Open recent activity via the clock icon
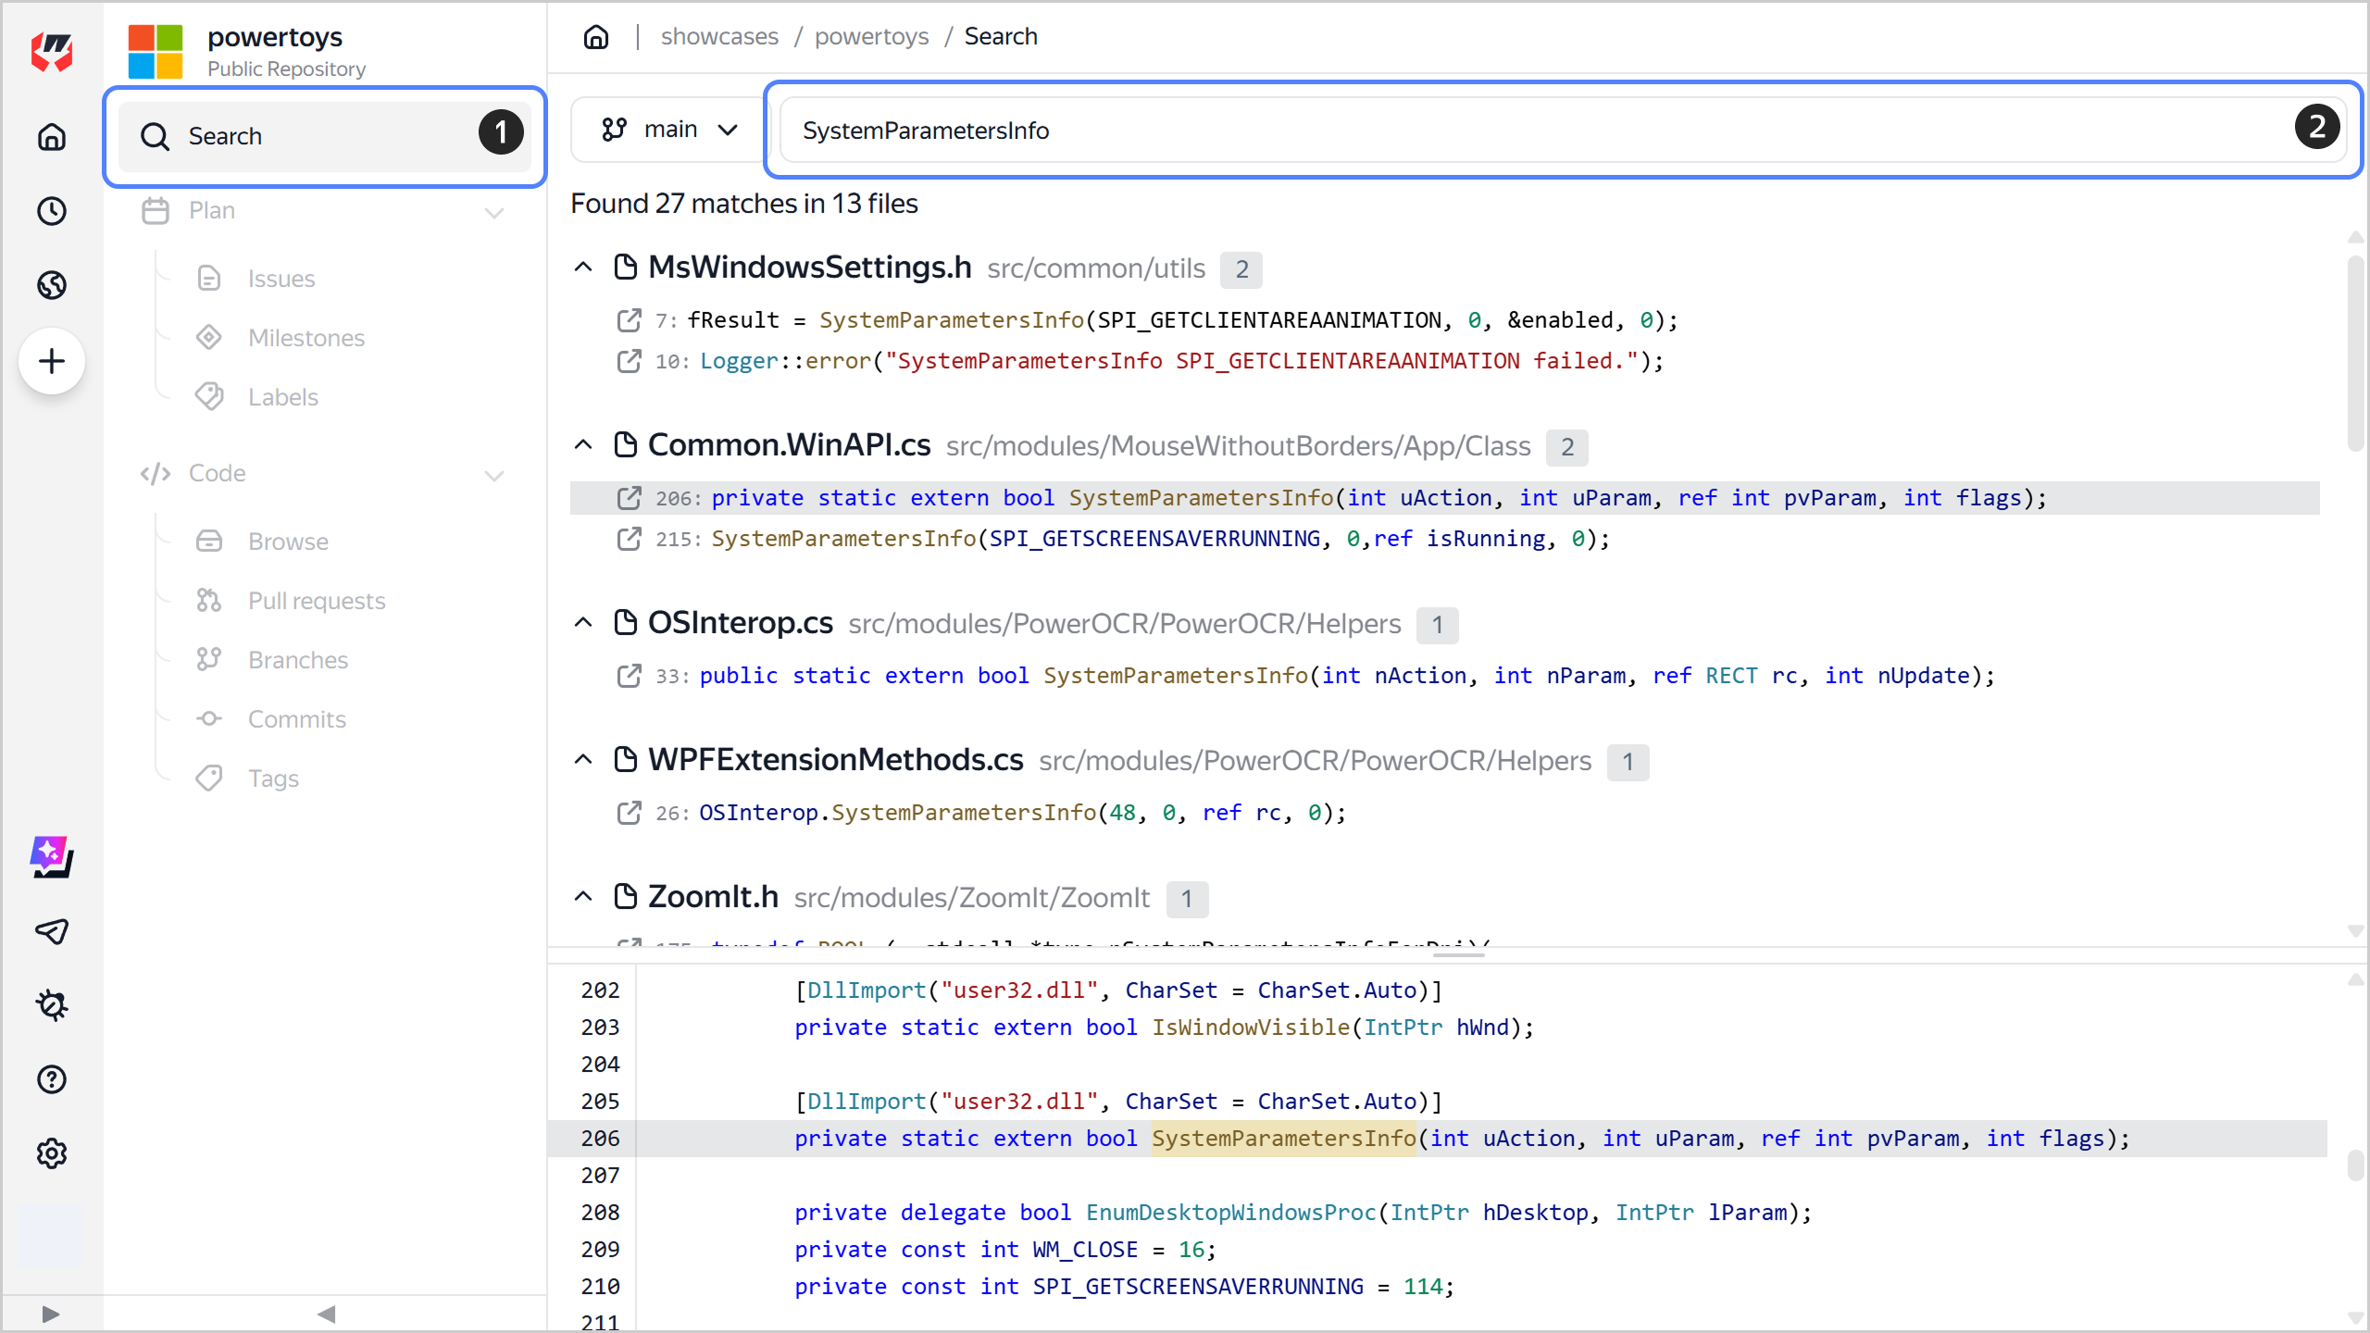Image resolution: width=2370 pixels, height=1333 pixels. point(51,210)
